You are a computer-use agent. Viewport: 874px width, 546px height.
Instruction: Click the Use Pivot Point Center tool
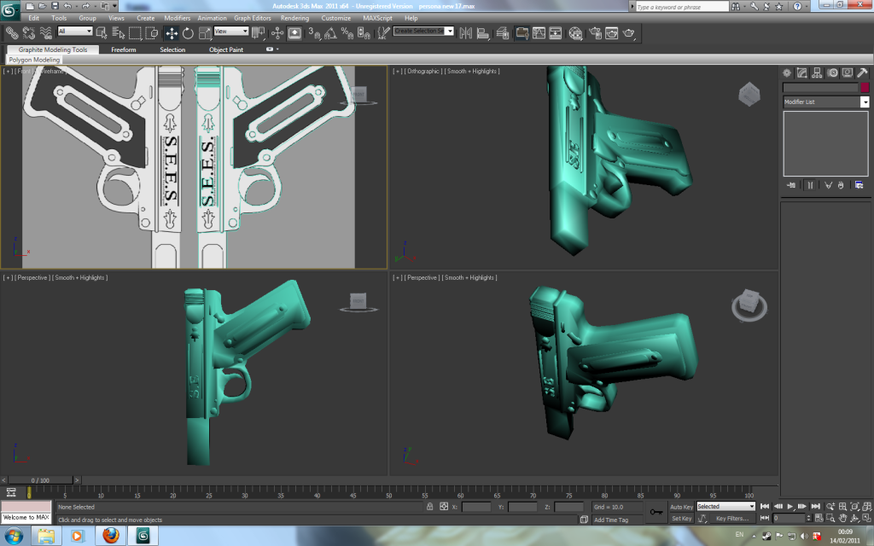coord(258,33)
